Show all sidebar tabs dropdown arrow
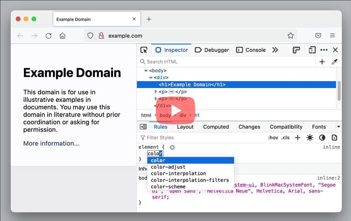Image resolution: width=351 pixels, height=221 pixels. pos(338,127)
